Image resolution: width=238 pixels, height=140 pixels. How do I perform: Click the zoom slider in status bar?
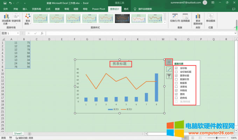tap(220, 138)
